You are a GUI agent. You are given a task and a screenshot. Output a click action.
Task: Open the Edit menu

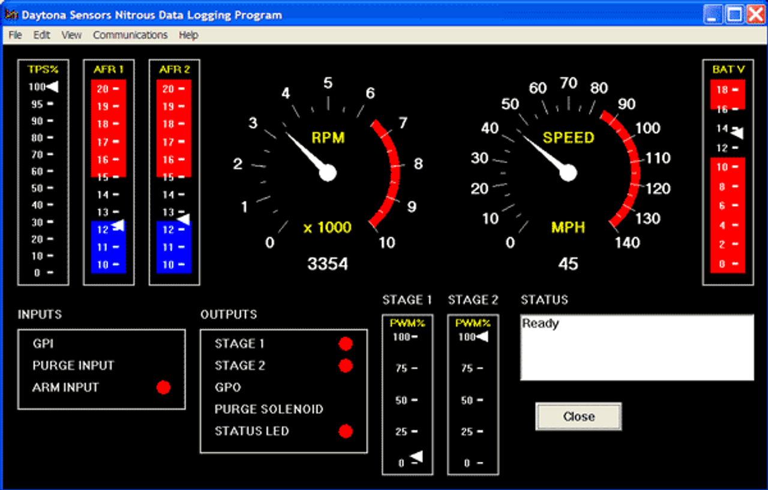(x=41, y=35)
